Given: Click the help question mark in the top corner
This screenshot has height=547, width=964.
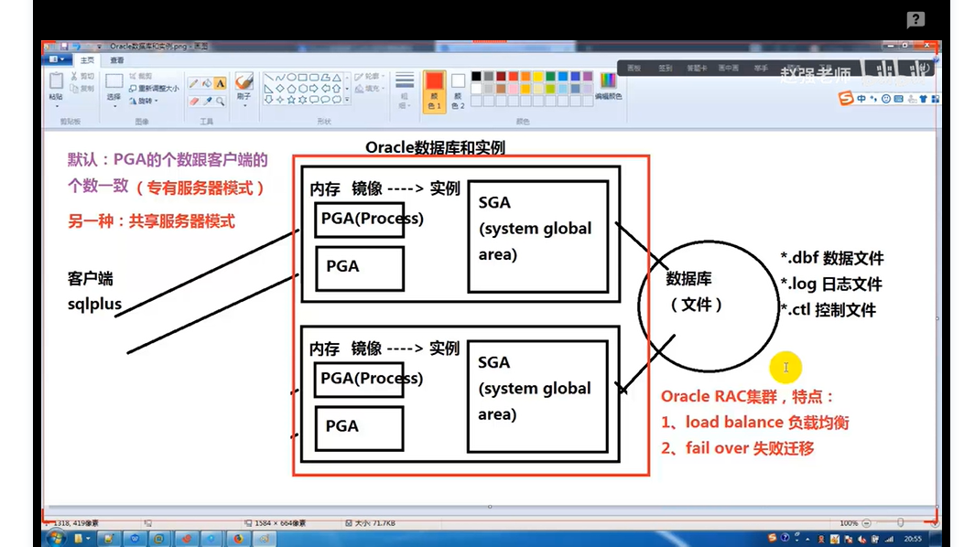Looking at the screenshot, I should pos(915,20).
